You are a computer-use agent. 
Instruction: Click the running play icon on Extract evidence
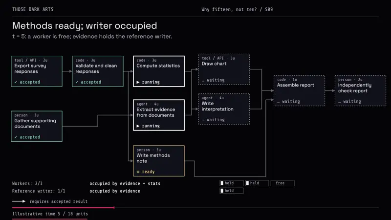(138, 126)
